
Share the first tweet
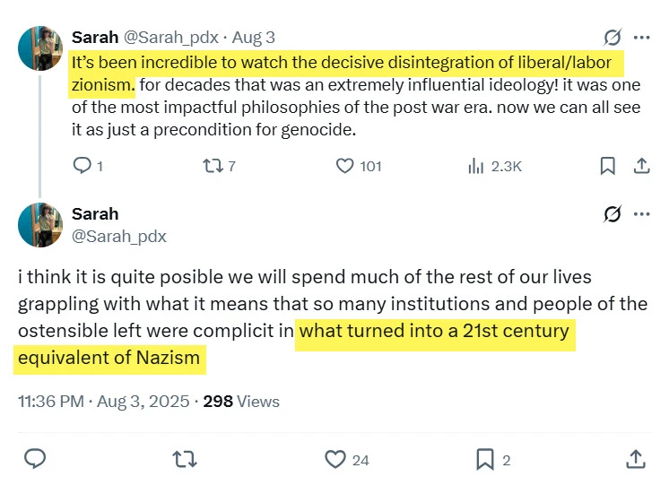point(641,166)
